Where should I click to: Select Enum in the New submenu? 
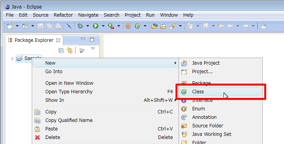coord(220,108)
